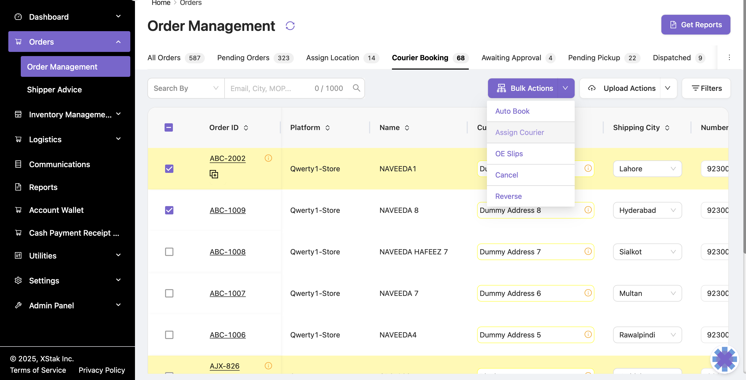This screenshot has height=380, width=746.
Task: Open order link ABC-1009
Action: (x=228, y=210)
